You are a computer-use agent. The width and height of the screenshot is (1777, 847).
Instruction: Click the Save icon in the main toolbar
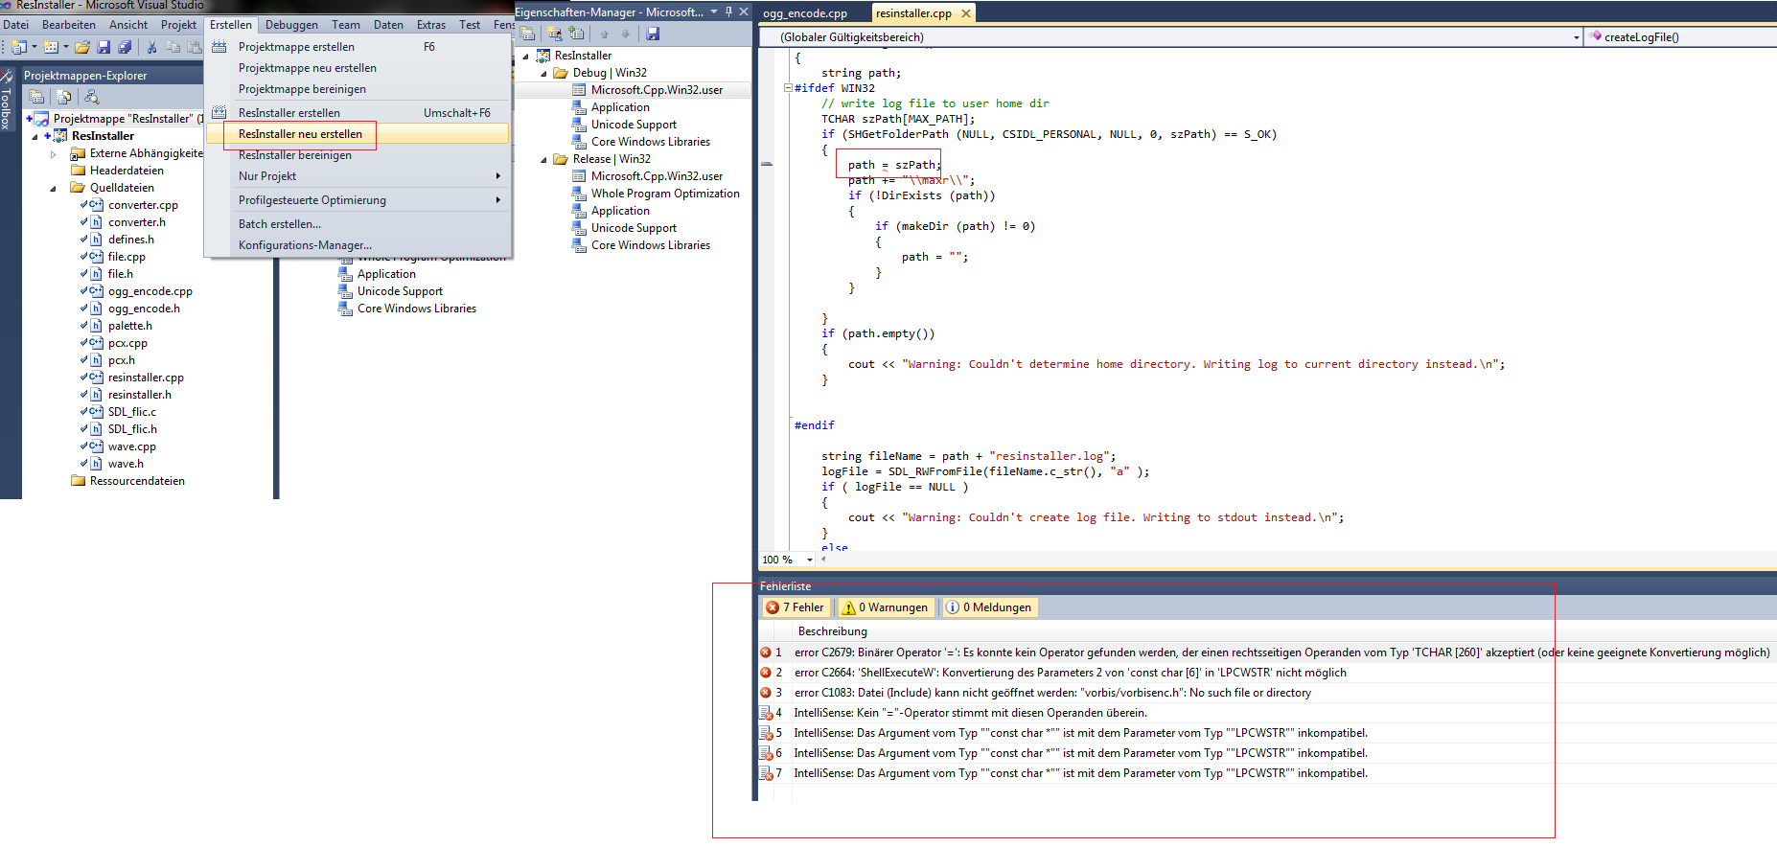104,47
